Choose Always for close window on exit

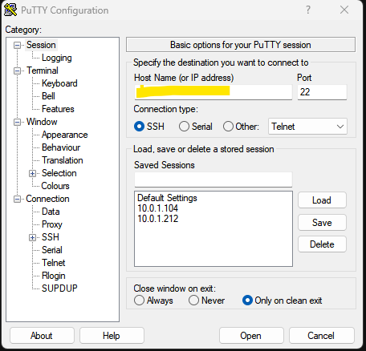(x=139, y=301)
